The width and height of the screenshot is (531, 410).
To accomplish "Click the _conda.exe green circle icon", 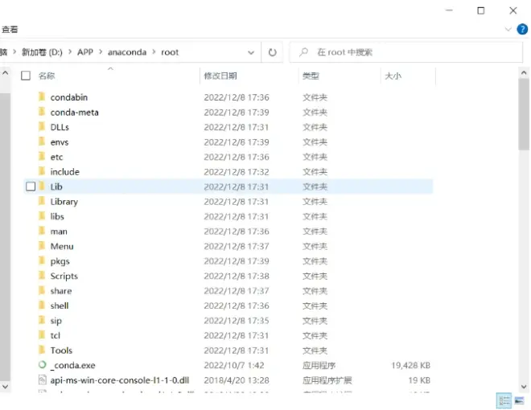I will coord(43,365).
